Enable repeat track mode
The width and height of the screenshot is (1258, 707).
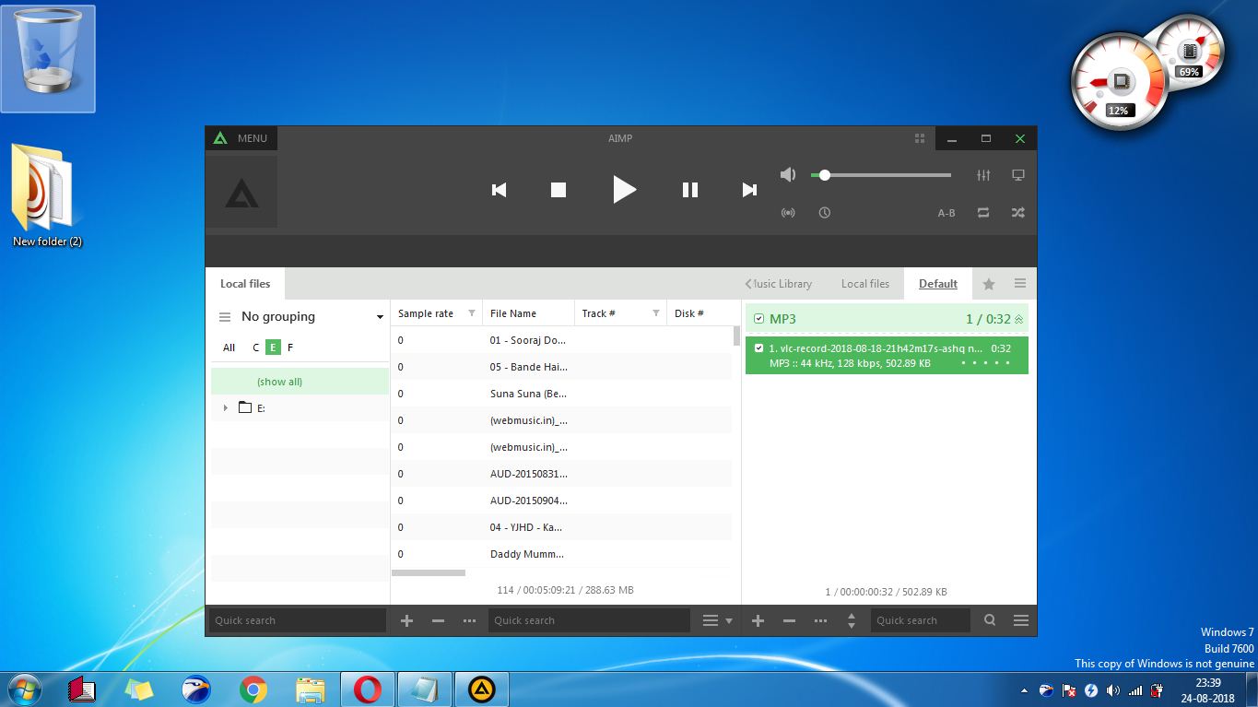[x=982, y=213]
